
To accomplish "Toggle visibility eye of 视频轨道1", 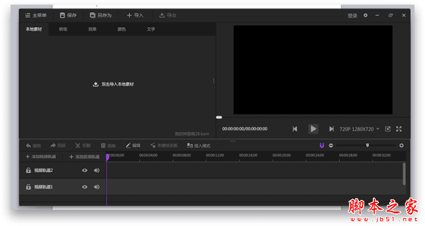I will [x=84, y=187].
